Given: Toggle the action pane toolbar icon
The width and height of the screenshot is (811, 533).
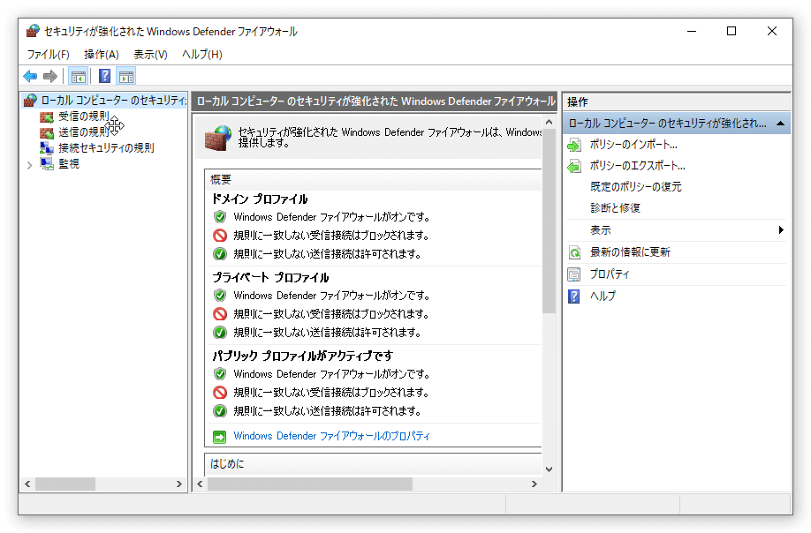Looking at the screenshot, I should (x=126, y=77).
